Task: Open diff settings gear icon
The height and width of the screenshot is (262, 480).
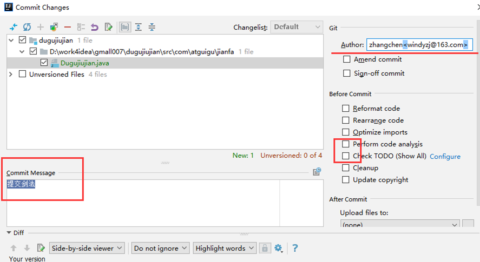Action: [x=278, y=248]
